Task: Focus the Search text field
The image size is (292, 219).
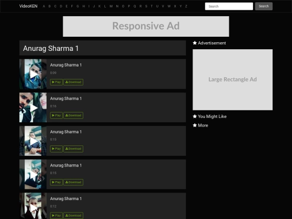Action: (x=229, y=6)
